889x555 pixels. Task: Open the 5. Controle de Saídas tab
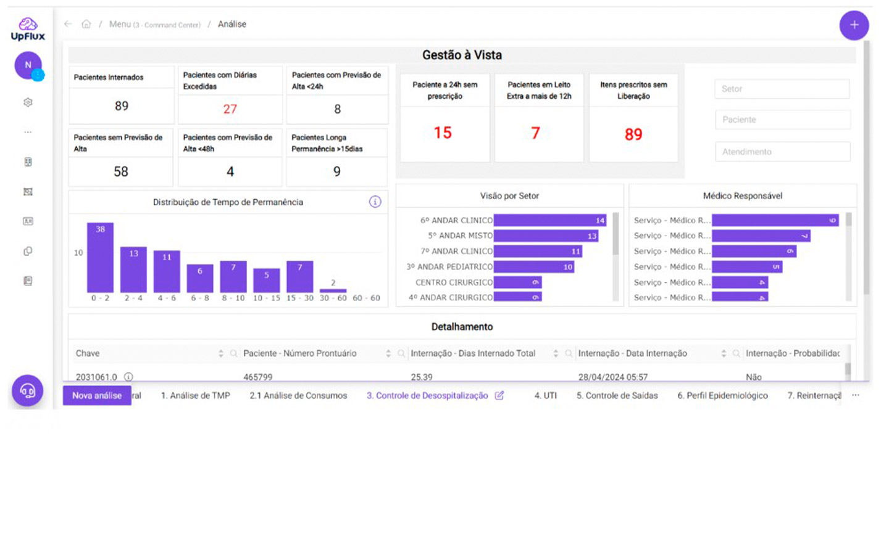pyautogui.click(x=617, y=395)
